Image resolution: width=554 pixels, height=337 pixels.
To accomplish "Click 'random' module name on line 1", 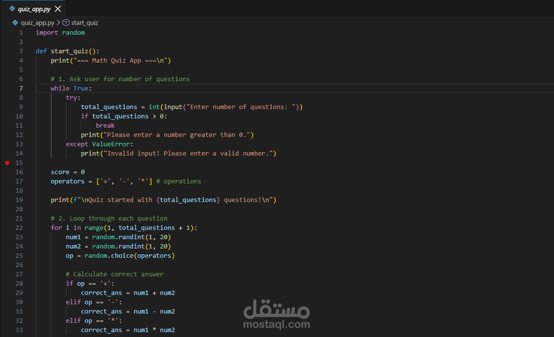I will [73, 32].
